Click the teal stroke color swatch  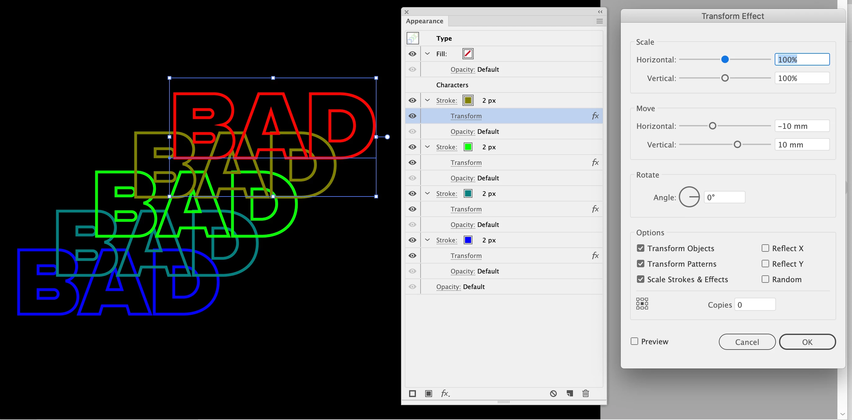[x=468, y=193]
